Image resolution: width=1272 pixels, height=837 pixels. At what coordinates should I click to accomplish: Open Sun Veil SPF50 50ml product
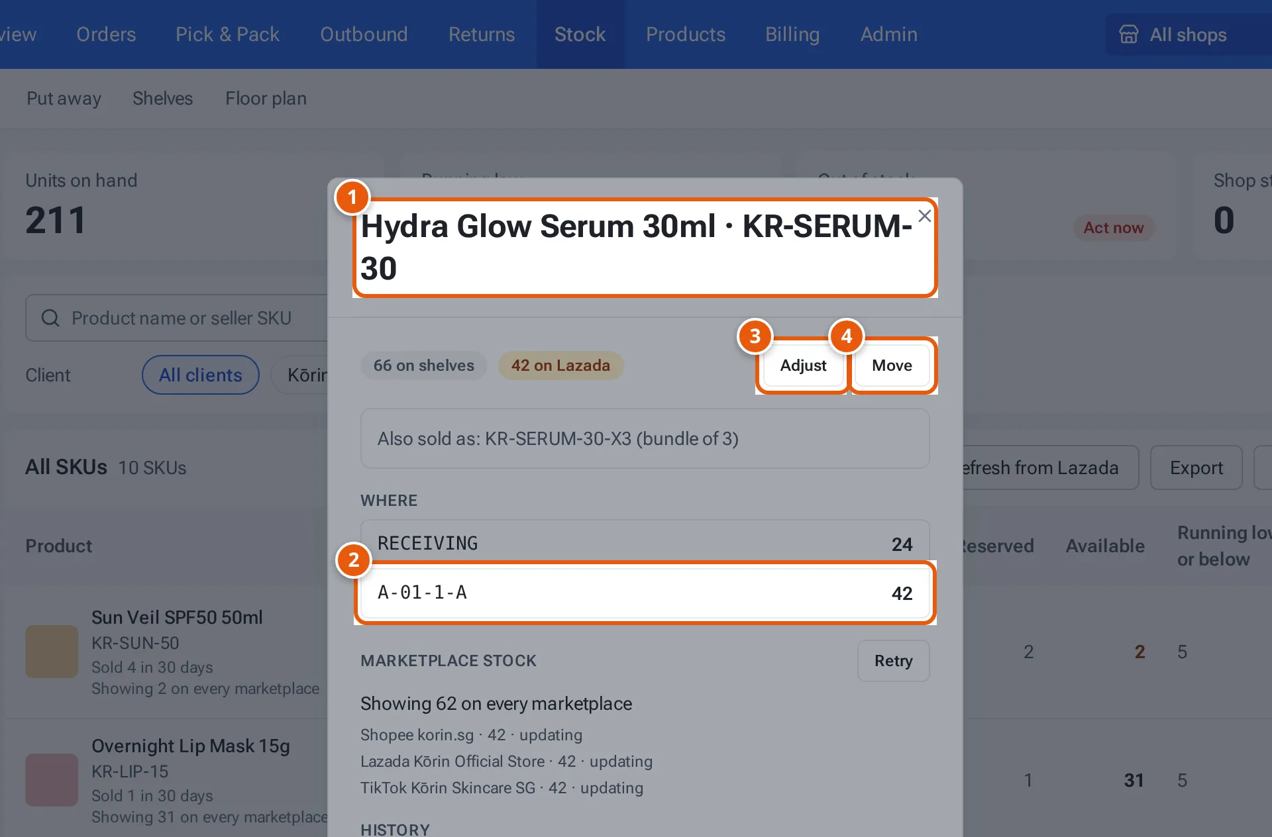[x=177, y=617]
